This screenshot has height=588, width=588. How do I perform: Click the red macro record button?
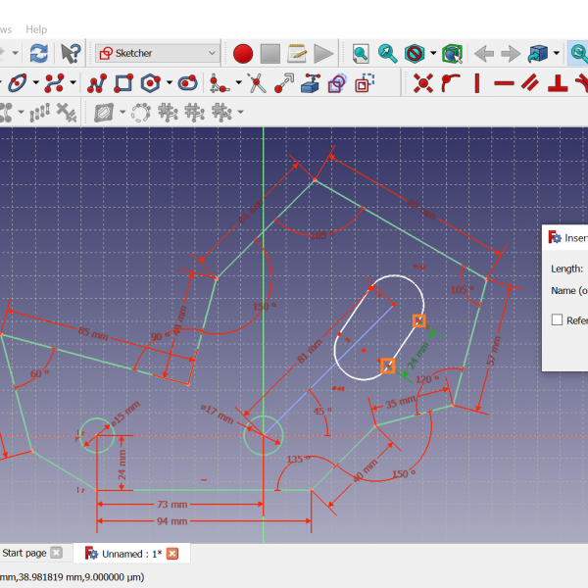tap(243, 53)
